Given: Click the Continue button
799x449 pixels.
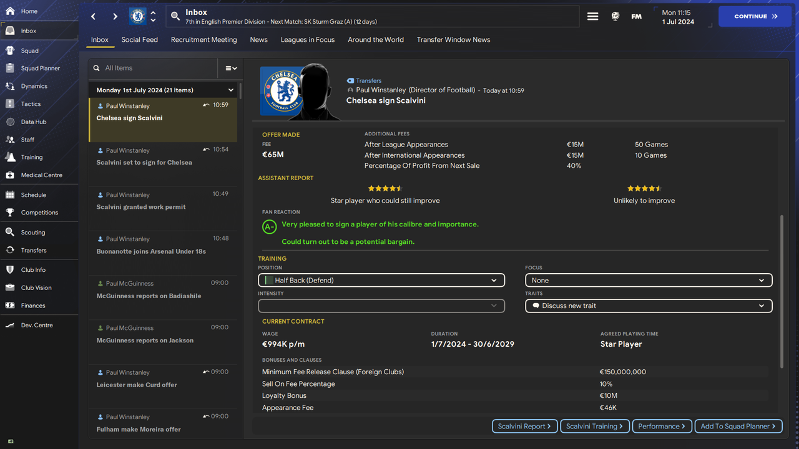Looking at the screenshot, I should [756, 17].
